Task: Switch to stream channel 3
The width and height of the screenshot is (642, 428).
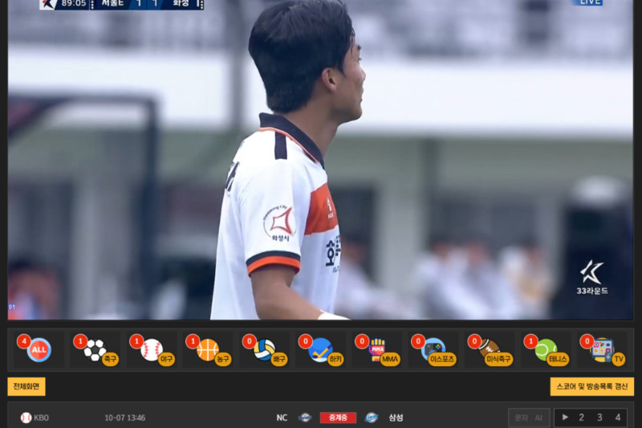Action: 599,418
